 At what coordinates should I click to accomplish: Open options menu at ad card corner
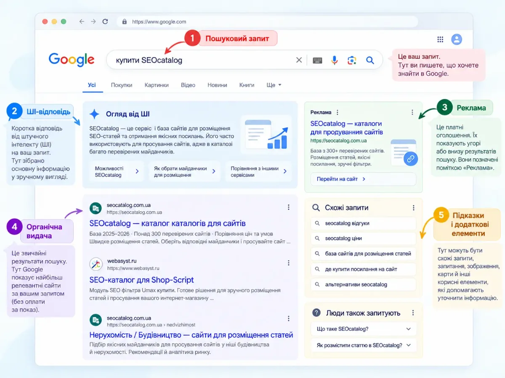[x=412, y=113]
